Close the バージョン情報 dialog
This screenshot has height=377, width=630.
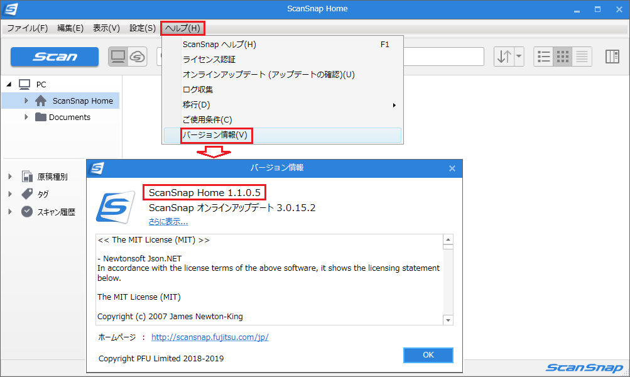(452, 168)
